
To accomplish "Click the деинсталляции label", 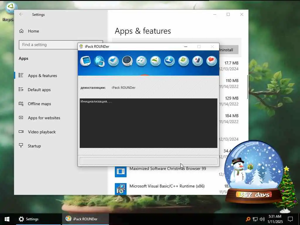I will click(x=93, y=88).
